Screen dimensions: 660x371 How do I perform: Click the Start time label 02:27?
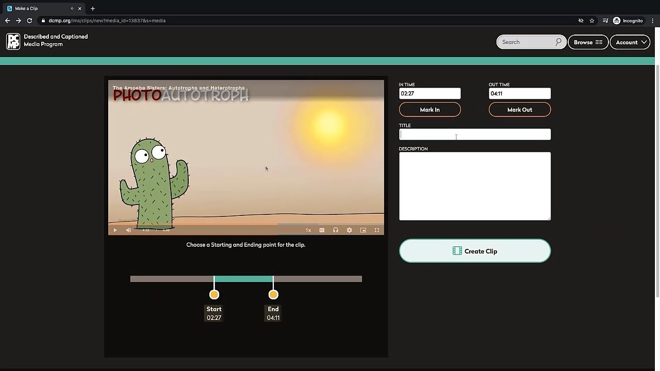point(214,318)
